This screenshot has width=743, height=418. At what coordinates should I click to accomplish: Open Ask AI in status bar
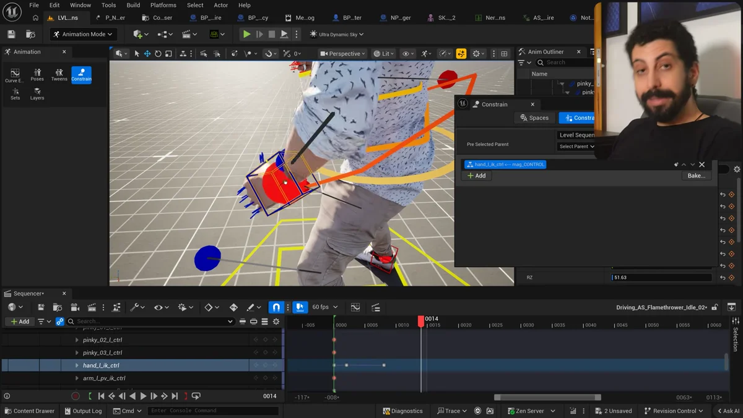point(728,411)
